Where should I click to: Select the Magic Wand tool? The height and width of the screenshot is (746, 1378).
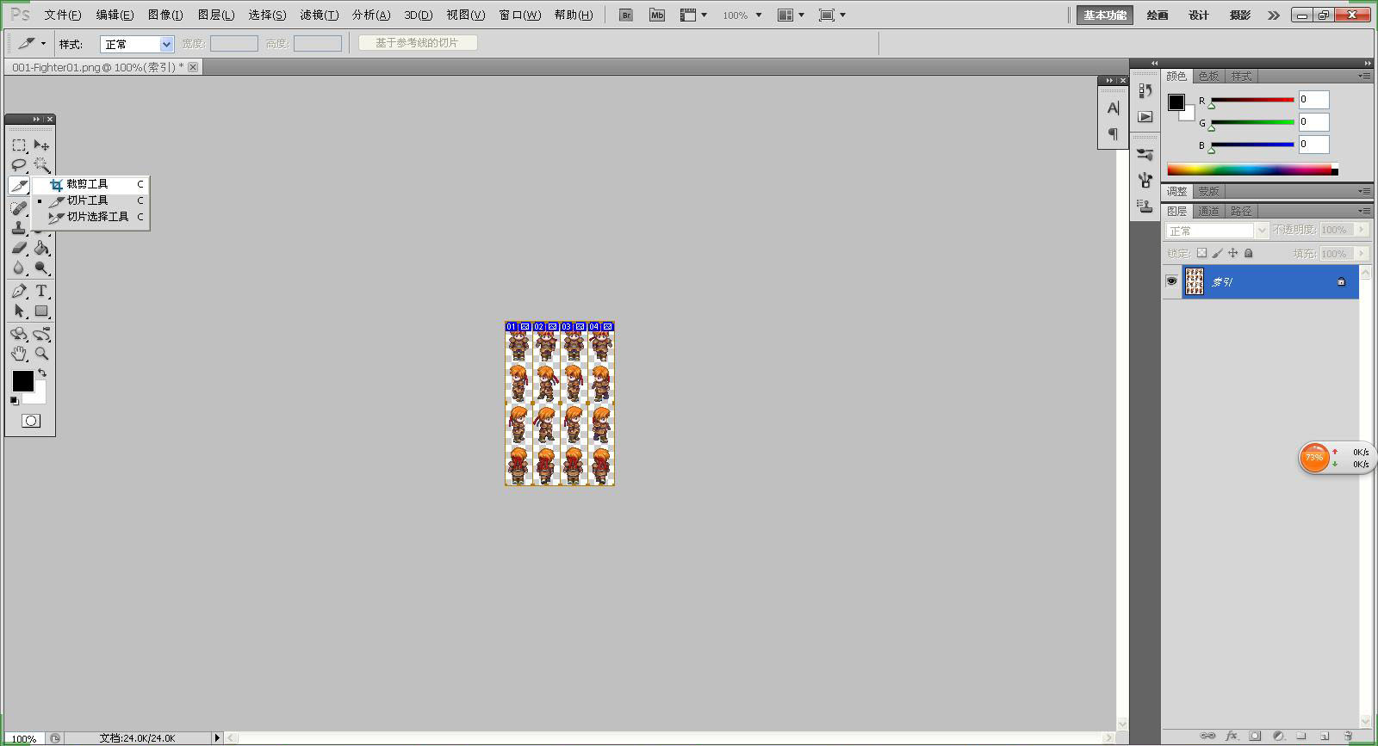(41, 165)
